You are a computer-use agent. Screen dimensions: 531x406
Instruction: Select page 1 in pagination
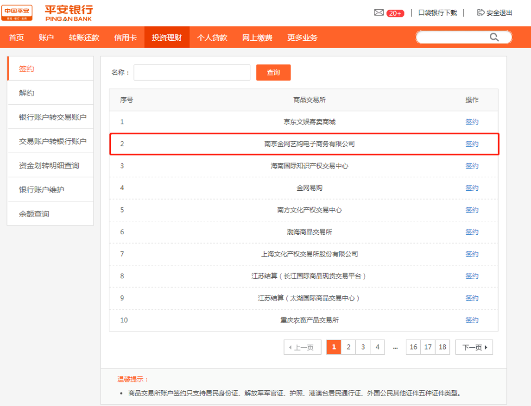click(334, 347)
